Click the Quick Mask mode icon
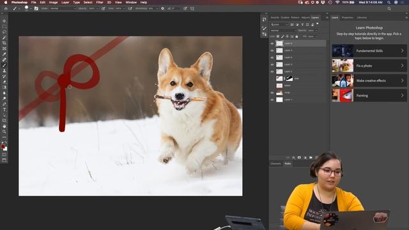The image size is (409, 230). [4, 155]
